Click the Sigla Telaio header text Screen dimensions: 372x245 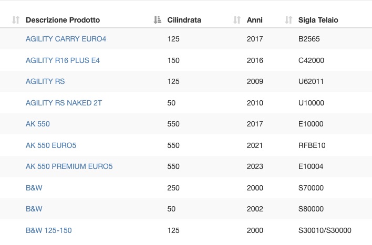coord(318,20)
